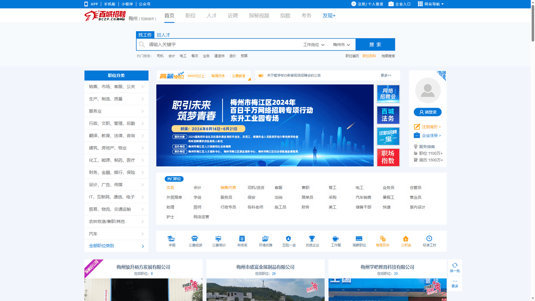This screenshot has width=535, height=301.
Task: Click the 公费培训 icon
Action: 218,239
